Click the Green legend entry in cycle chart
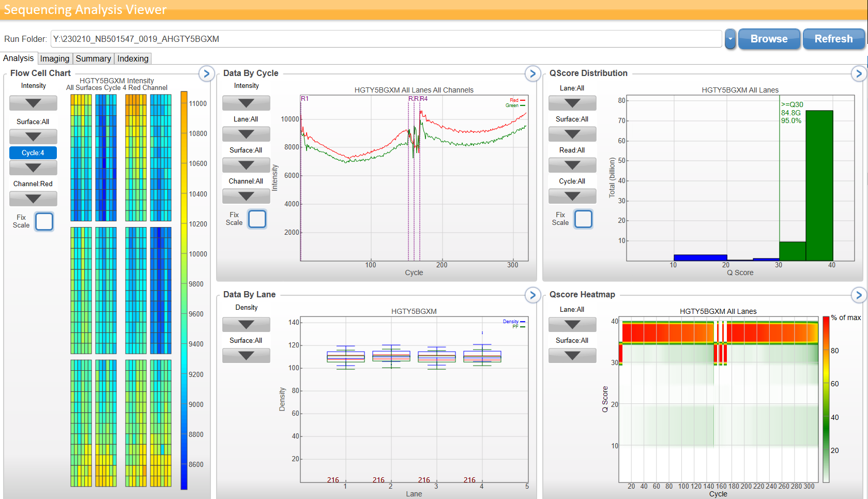The height and width of the screenshot is (499, 868). click(x=515, y=105)
